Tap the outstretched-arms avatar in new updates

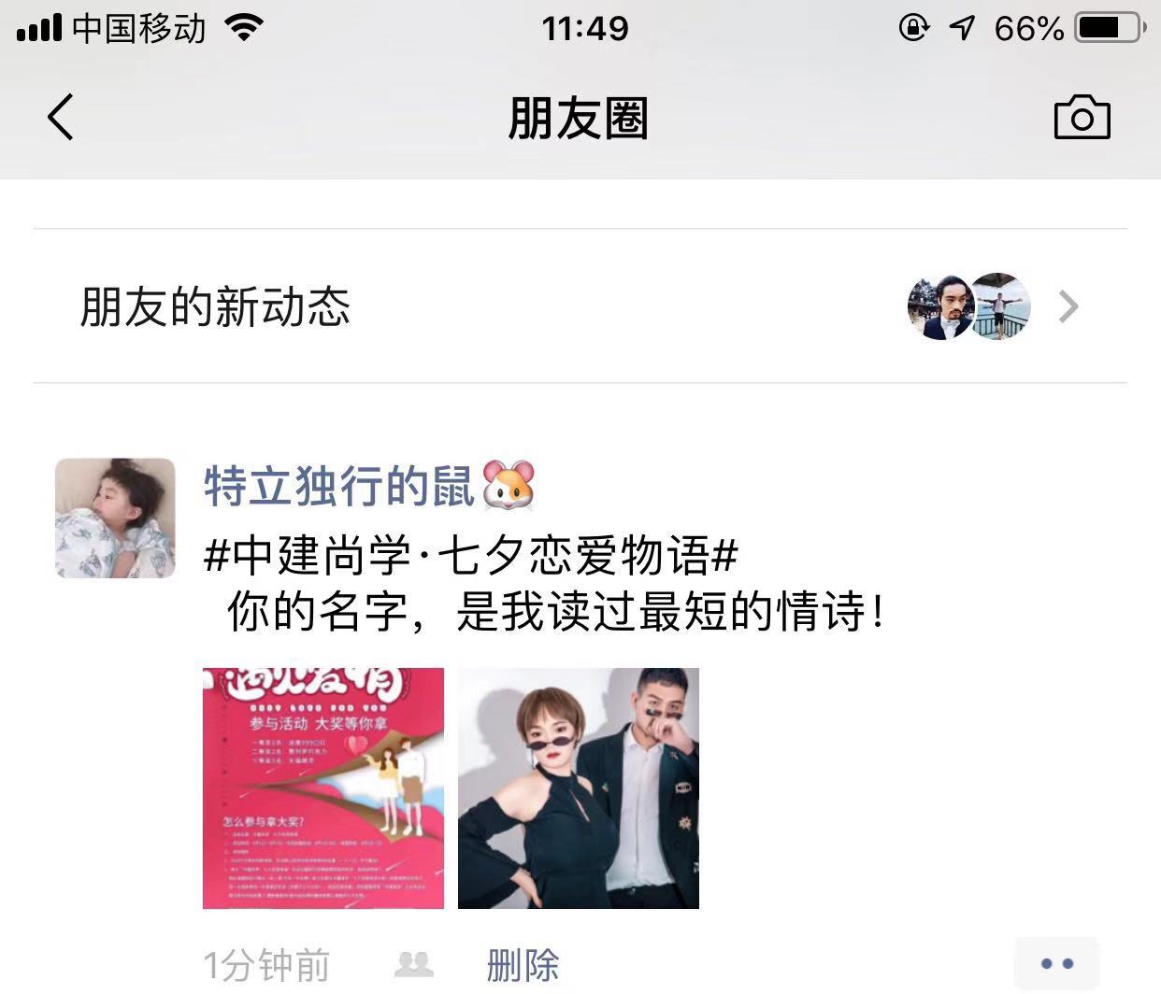pyautogui.click(x=999, y=306)
